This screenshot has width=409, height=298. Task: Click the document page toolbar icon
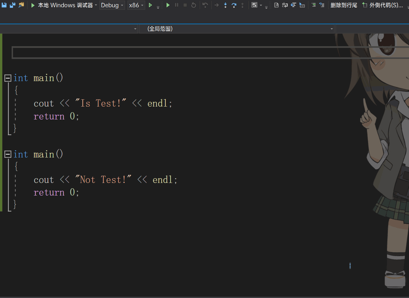tap(276, 5)
